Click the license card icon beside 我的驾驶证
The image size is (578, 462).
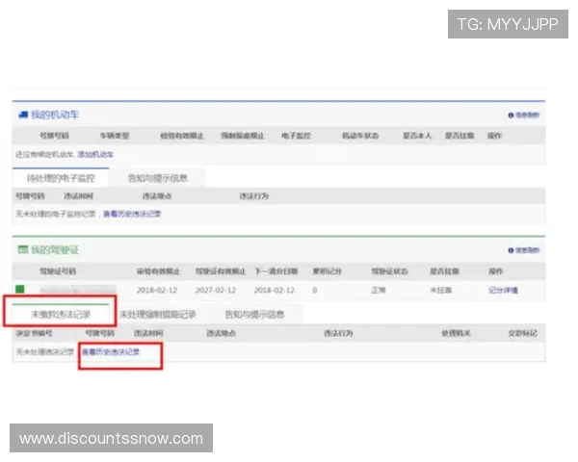tap(23, 250)
